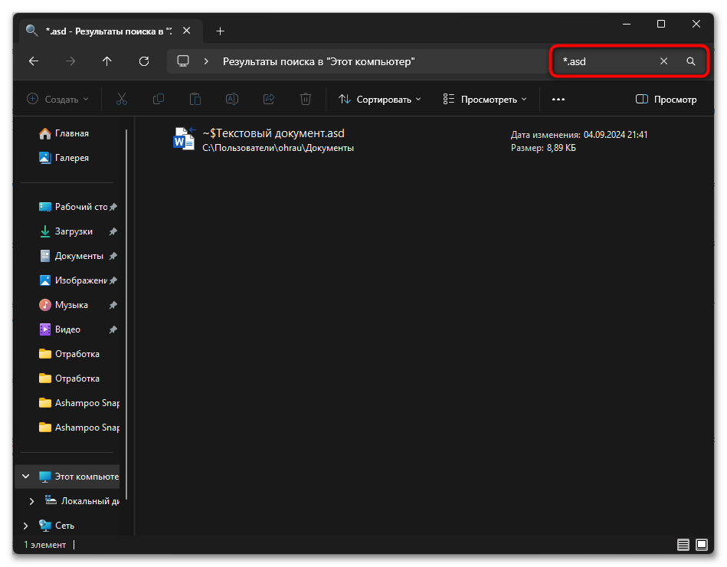Switch to details list view icon
The height and width of the screenshot is (567, 727).
[683, 545]
